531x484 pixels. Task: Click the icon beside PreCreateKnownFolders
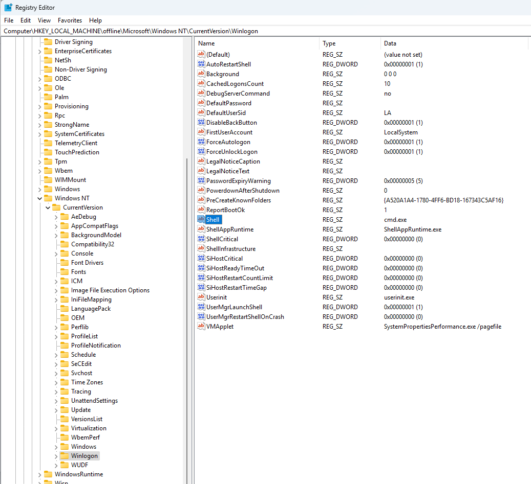coord(201,200)
